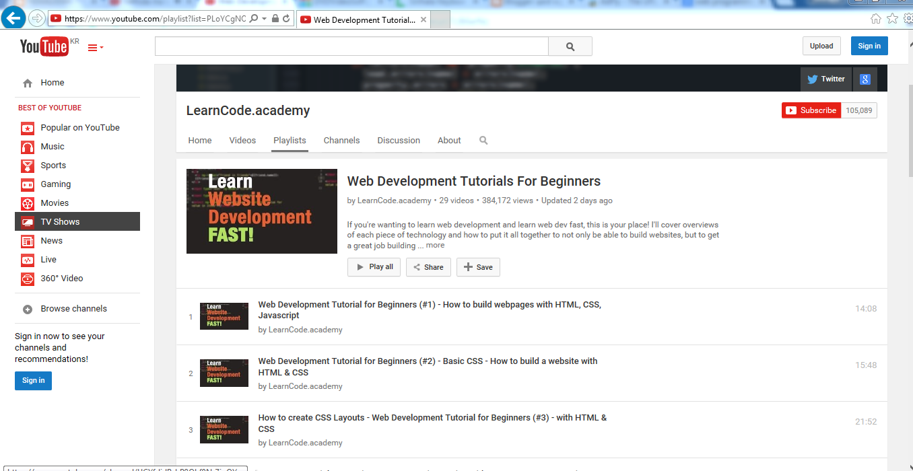Click the search magnifier button

point(570,46)
